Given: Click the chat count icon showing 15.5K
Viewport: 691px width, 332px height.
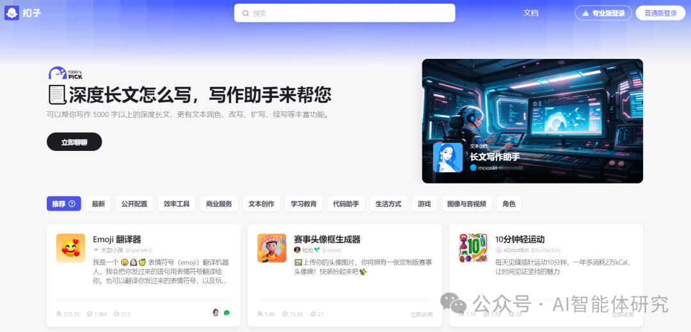Looking at the screenshot, I should pyautogui.click(x=285, y=314).
